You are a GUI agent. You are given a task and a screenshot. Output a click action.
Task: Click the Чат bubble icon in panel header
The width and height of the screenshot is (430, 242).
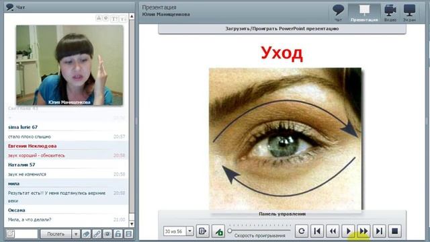coord(10,7)
